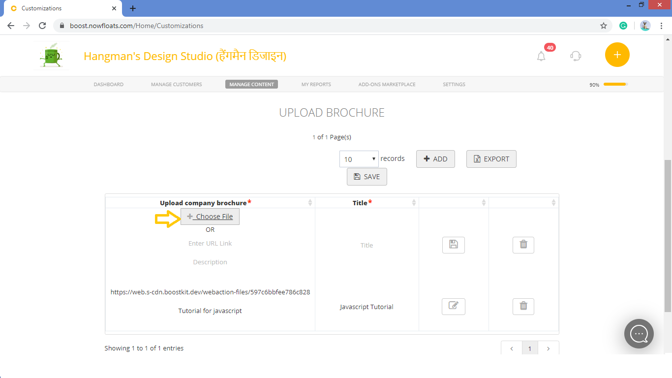Screen dimensions: 672x378
Task: Sort the third table column
Action: click(454, 203)
